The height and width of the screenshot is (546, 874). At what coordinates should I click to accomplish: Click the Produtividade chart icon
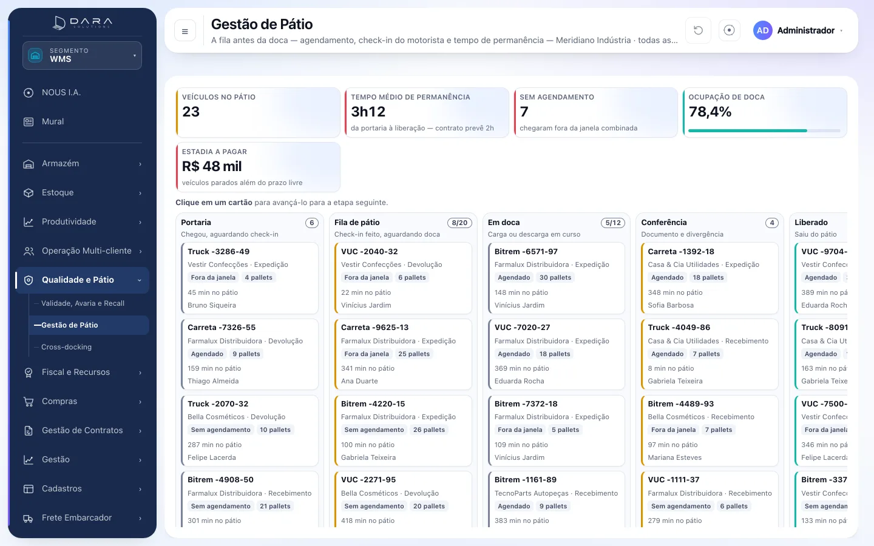[x=29, y=222]
